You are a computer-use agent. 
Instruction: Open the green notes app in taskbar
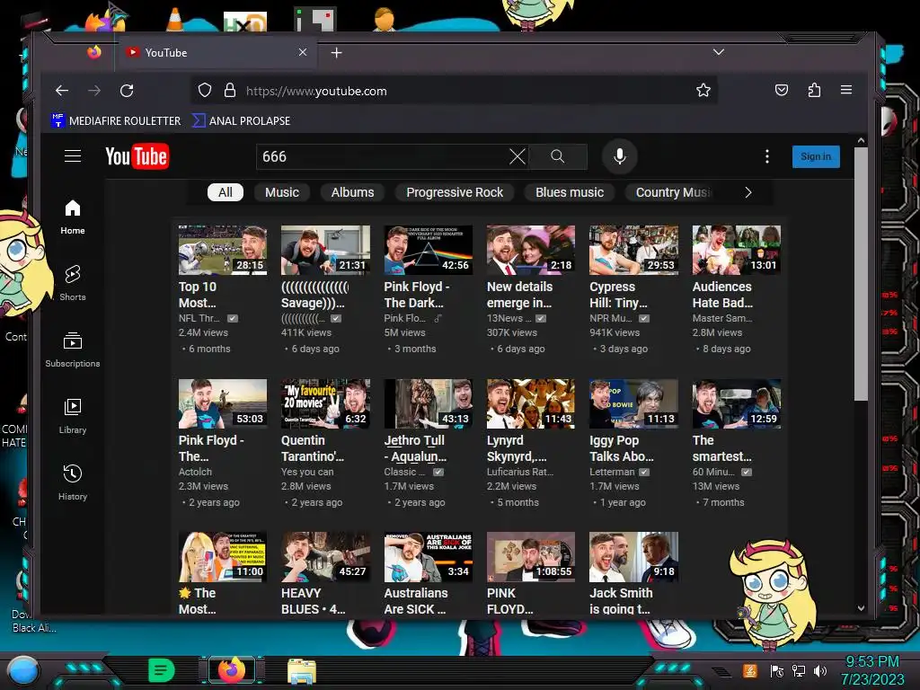(162, 670)
